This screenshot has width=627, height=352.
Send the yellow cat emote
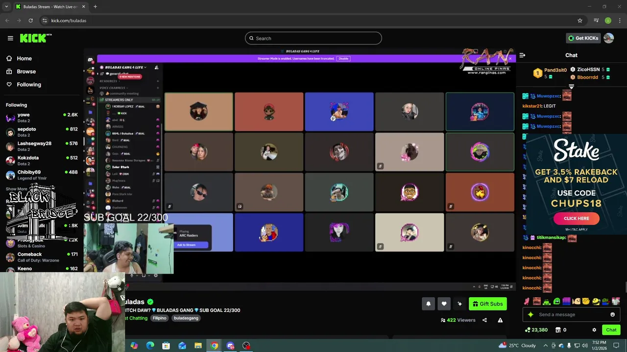586,301
